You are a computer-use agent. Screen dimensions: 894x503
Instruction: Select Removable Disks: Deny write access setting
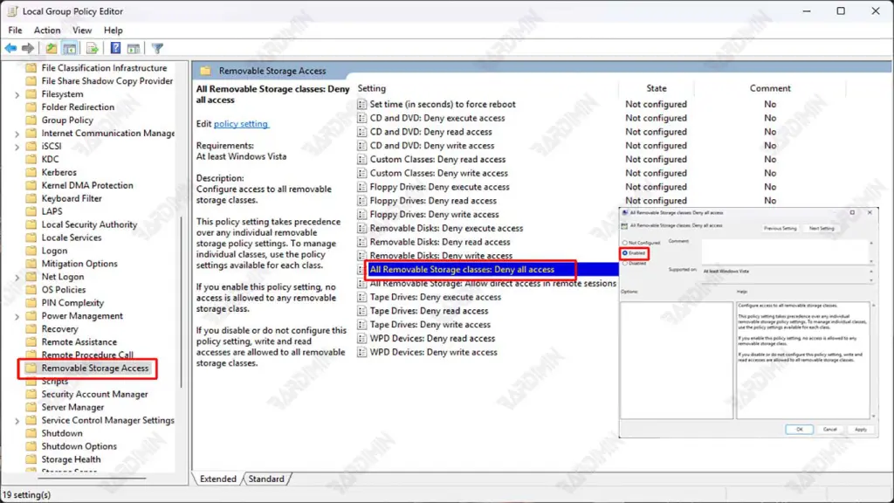click(x=441, y=256)
